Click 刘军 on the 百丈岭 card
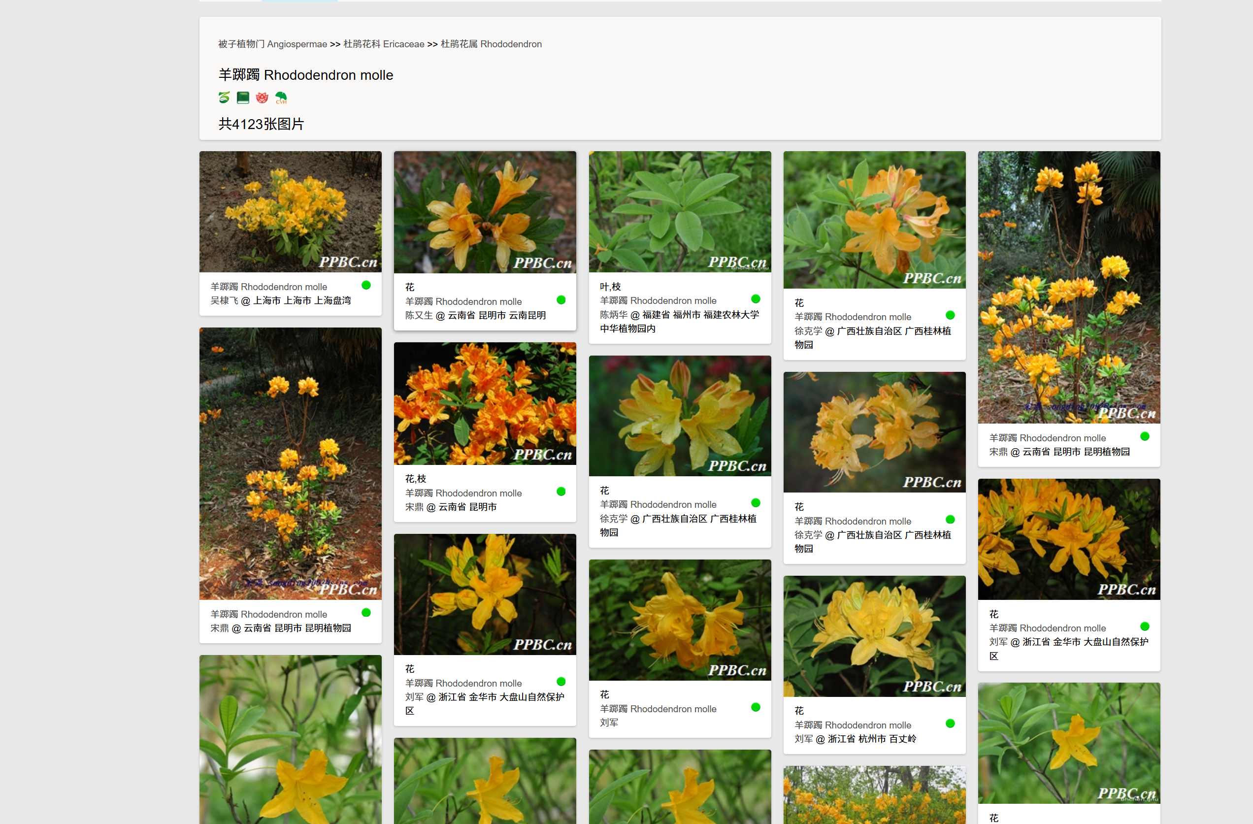The height and width of the screenshot is (824, 1253). pos(803,739)
